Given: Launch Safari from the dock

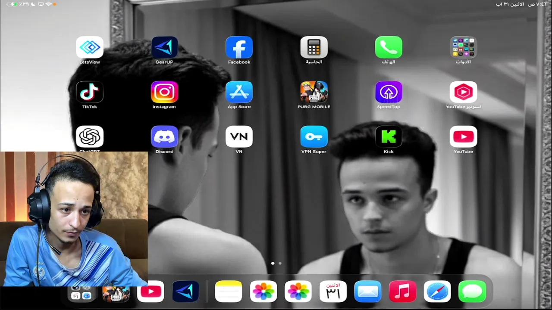Looking at the screenshot, I should click(437, 292).
